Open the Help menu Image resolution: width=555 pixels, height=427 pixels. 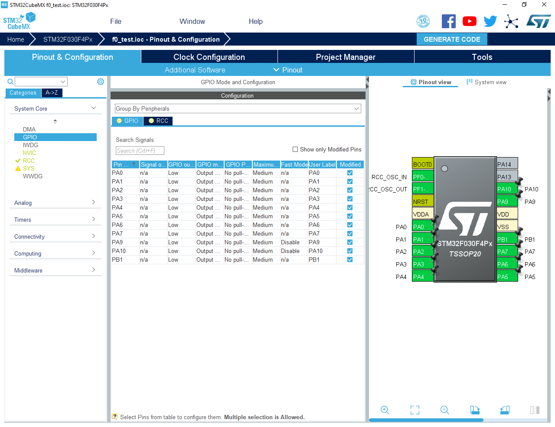click(255, 21)
